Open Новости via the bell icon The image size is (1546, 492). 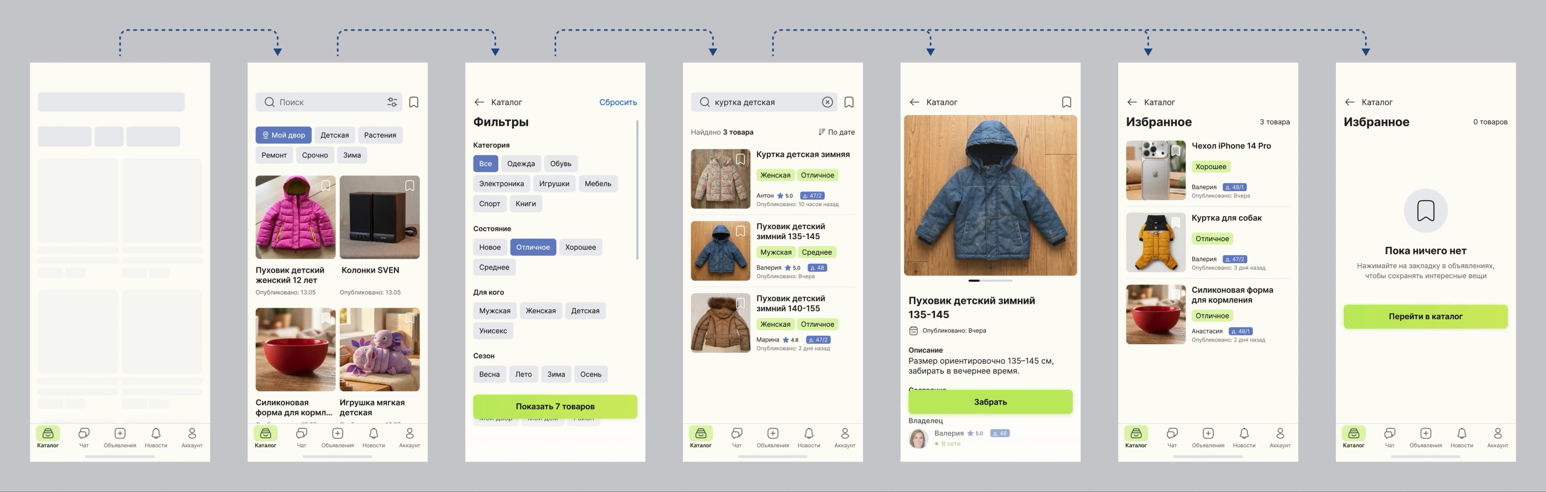click(374, 434)
